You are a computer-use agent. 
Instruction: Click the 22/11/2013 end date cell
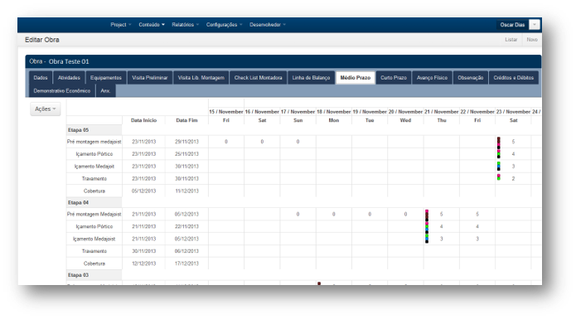coord(186,226)
